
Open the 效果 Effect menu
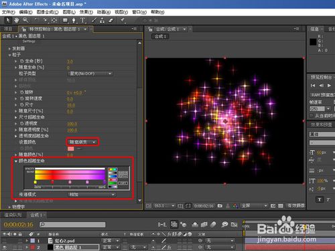[x=86, y=12]
